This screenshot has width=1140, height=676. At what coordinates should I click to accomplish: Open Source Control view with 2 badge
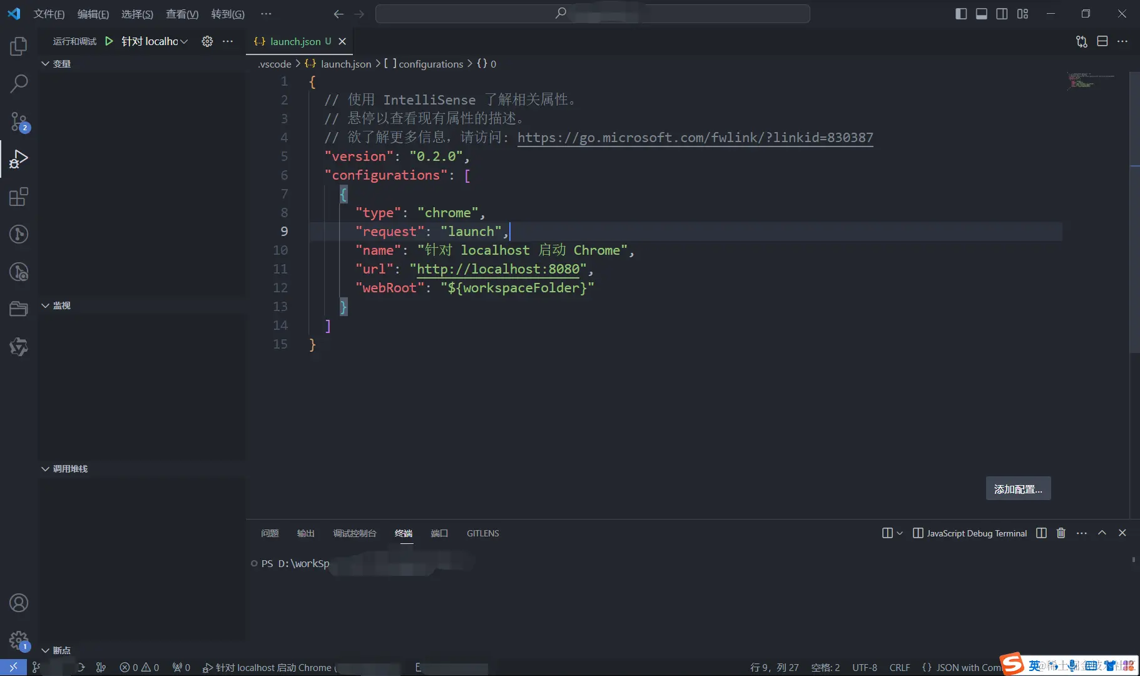click(19, 121)
